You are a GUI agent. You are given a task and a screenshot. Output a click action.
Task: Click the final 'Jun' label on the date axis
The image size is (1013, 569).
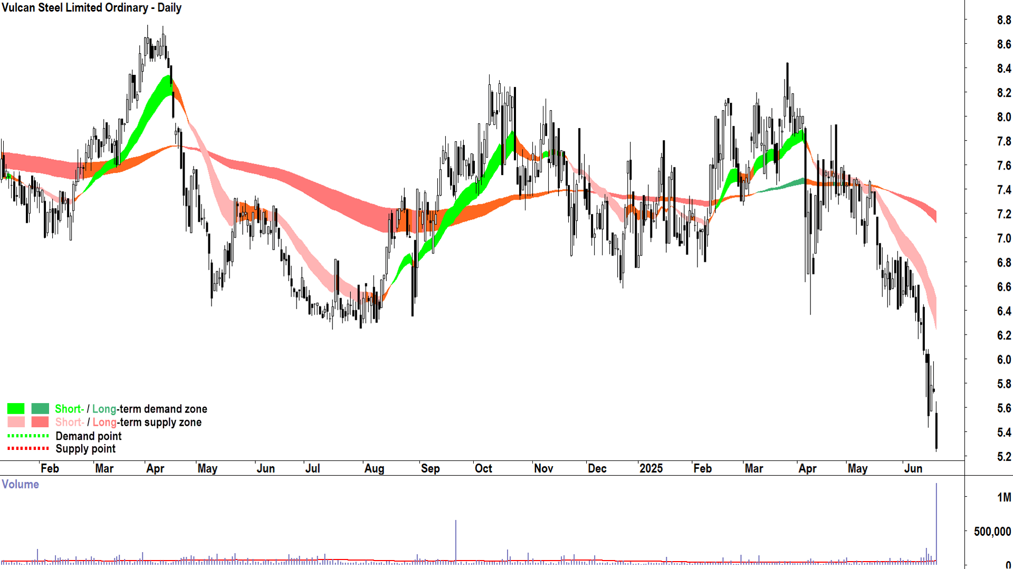tap(913, 468)
